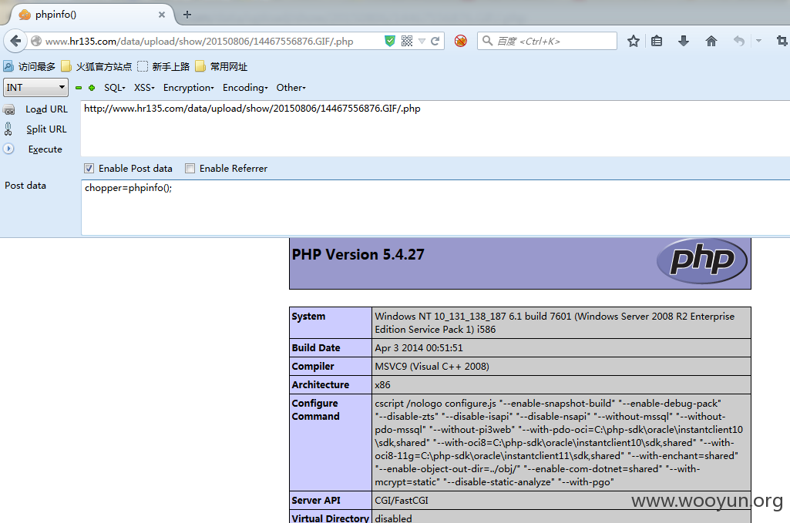The width and height of the screenshot is (790, 523).
Task: Click the green shield security icon
Action: point(389,41)
